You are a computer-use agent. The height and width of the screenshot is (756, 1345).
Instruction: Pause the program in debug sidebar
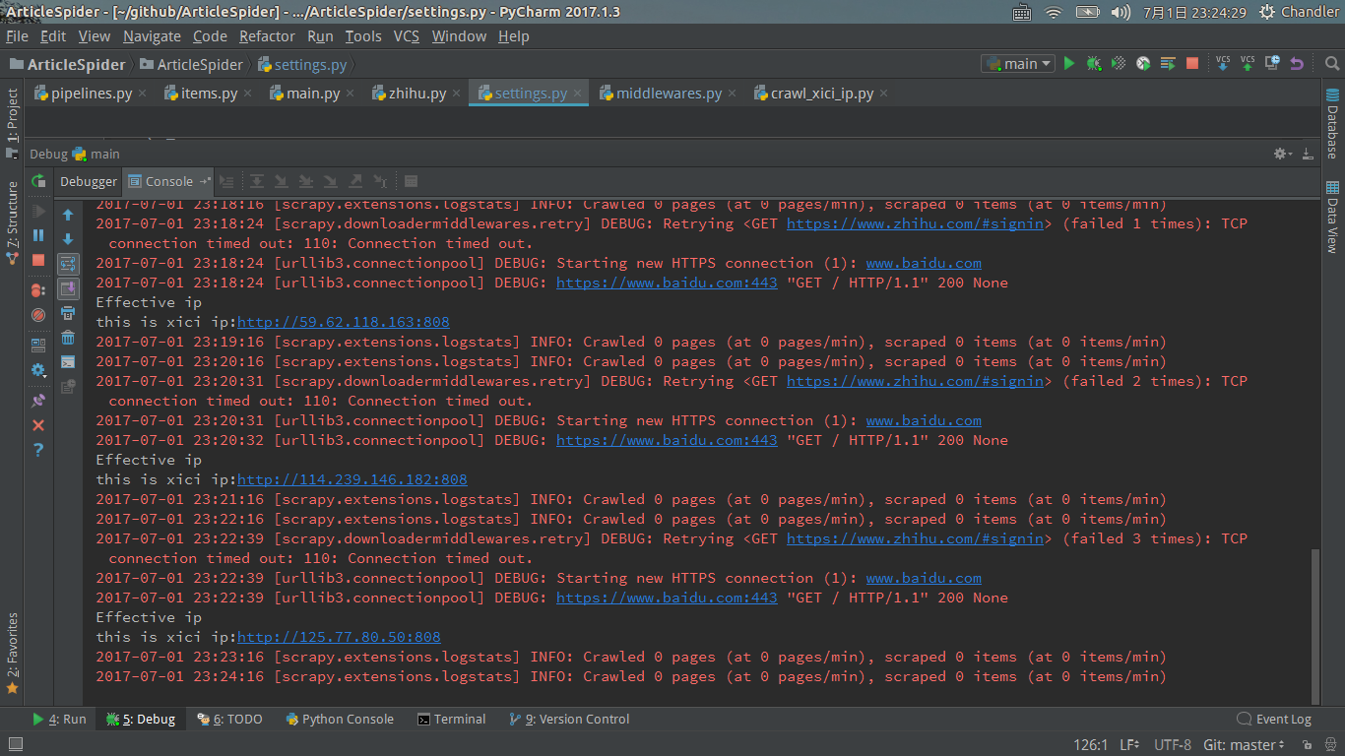[38, 235]
